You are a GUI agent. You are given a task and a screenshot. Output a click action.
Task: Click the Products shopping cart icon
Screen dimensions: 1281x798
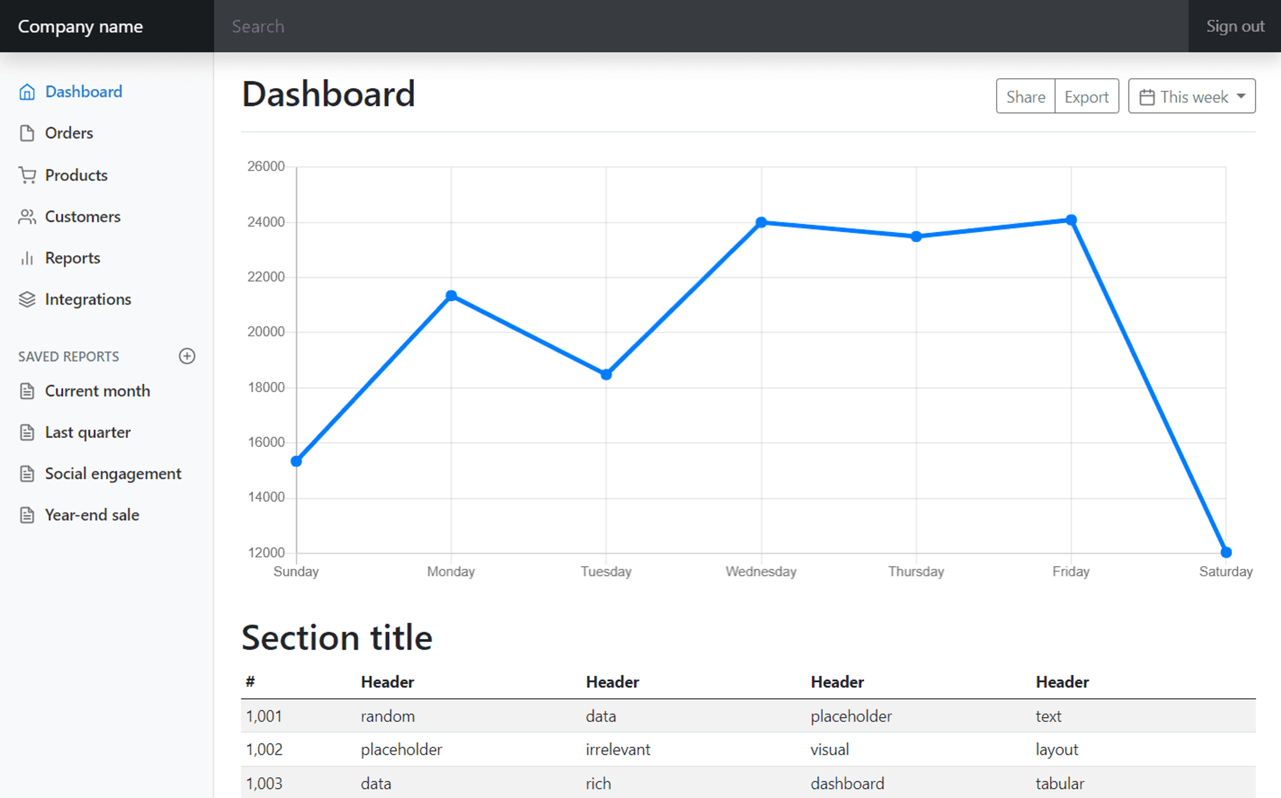tap(27, 175)
